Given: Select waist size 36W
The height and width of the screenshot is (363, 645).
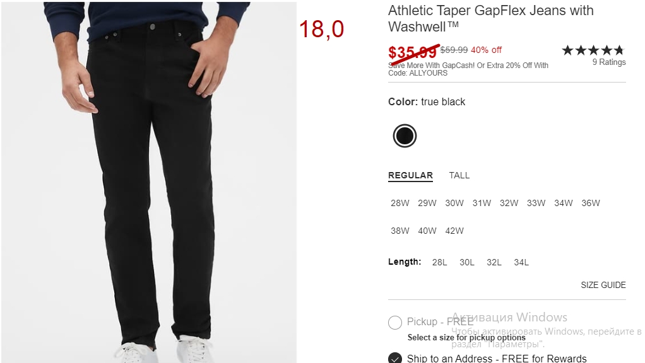Looking at the screenshot, I should coord(590,203).
